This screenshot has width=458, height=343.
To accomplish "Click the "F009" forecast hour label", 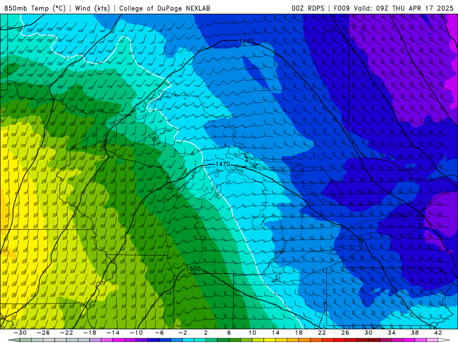I will pyautogui.click(x=342, y=8).
